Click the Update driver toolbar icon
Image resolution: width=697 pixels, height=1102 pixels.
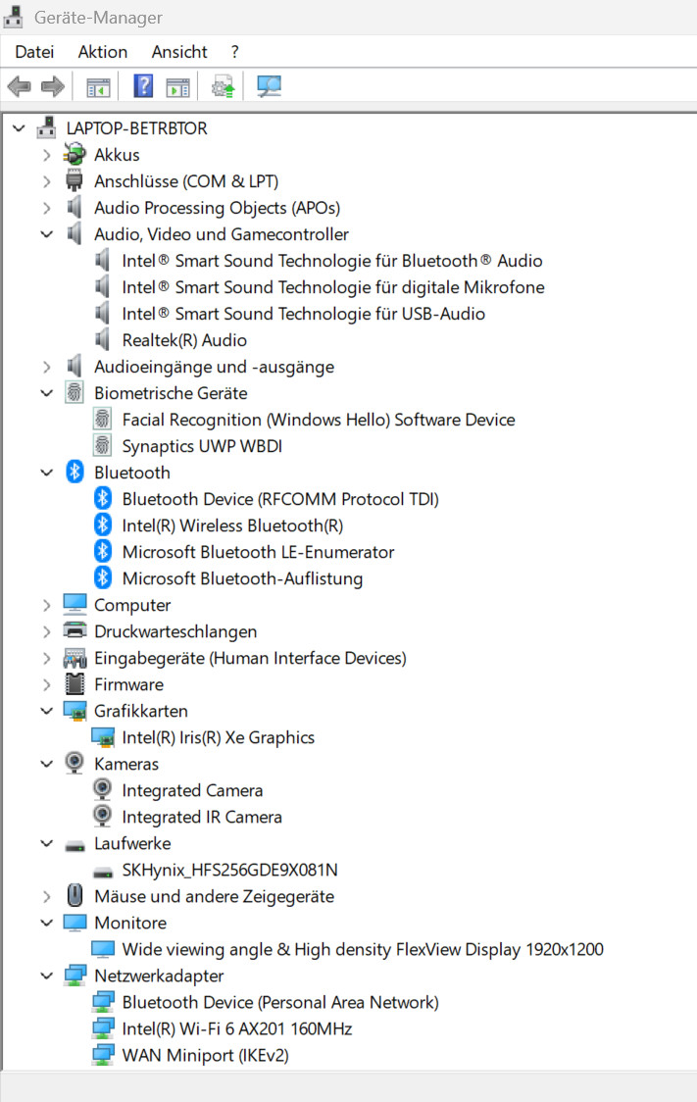tap(223, 86)
